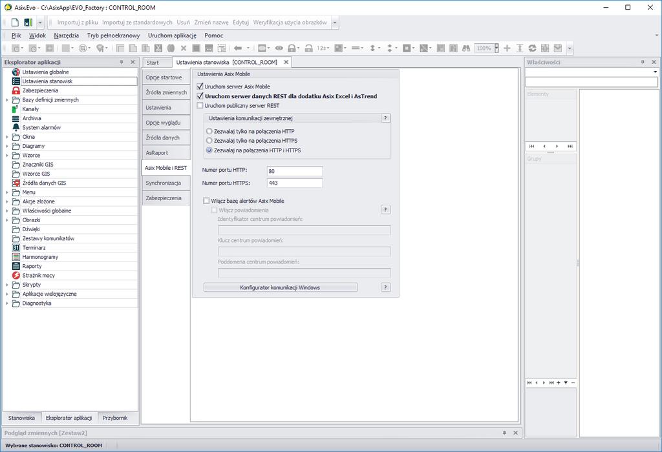Viewport: 662px width, 452px height.
Task: Click first-record arrow under Elementy list
Action: click(531, 146)
